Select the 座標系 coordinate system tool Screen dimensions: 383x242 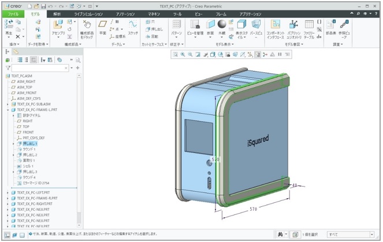click(117, 36)
